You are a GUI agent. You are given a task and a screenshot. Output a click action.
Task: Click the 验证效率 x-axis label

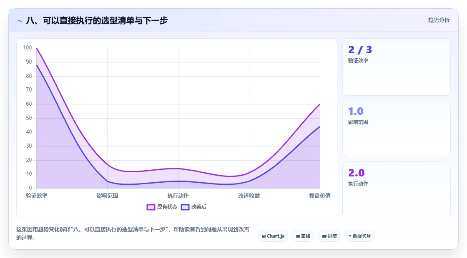coord(37,196)
